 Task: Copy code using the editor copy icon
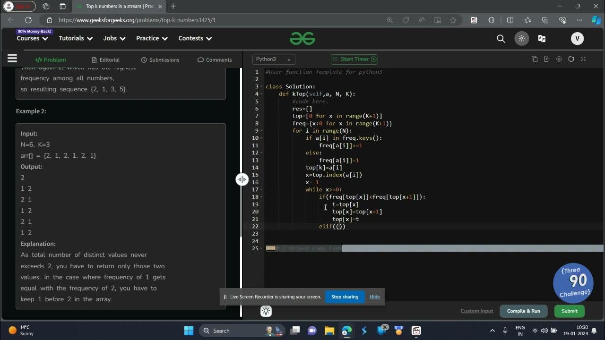[x=535, y=59]
